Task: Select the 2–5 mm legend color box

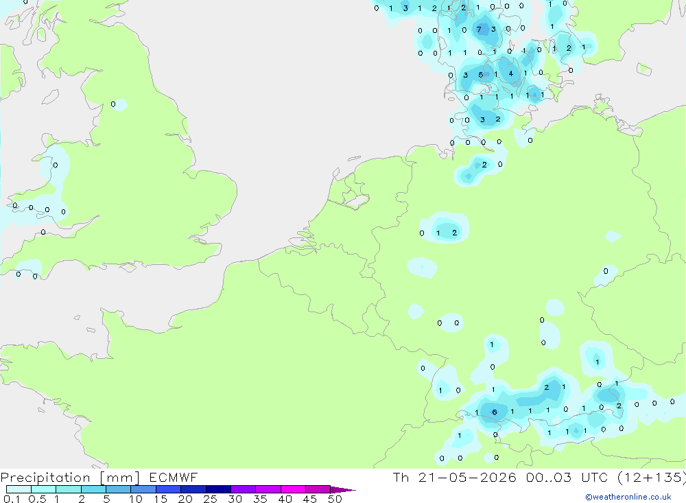Action: 93,489
